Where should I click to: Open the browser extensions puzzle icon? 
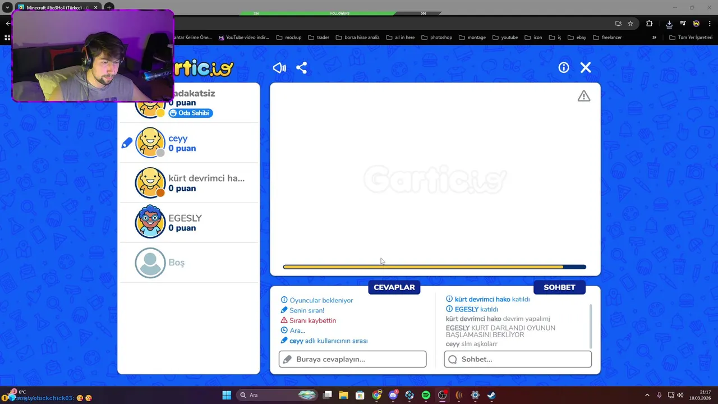pos(650,24)
